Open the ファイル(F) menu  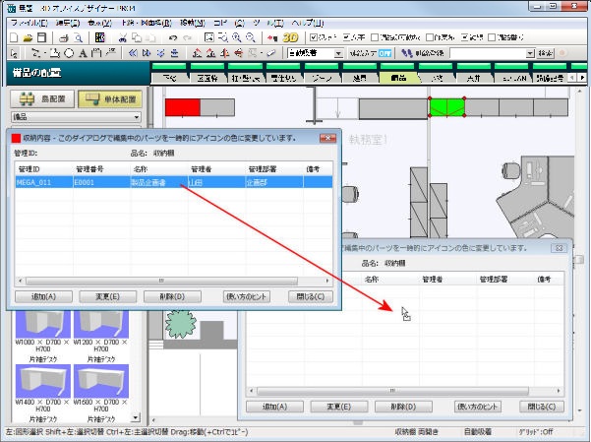(30, 22)
